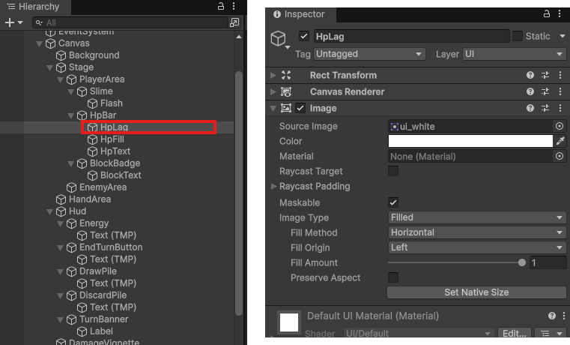Open the Image Type dropdown
Screen dimensions: 570x345
pyautogui.click(x=477, y=217)
